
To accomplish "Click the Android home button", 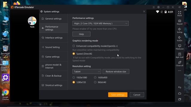I will pyautogui.click(x=180, y=93).
